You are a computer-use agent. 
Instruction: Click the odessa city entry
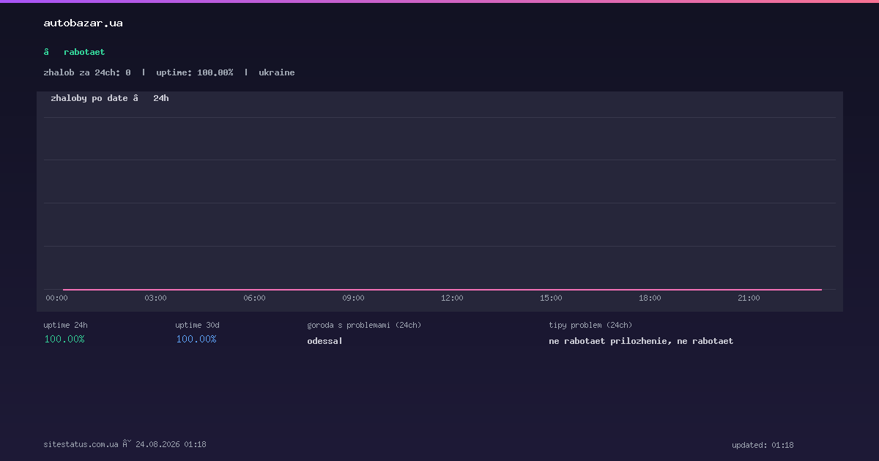pyautogui.click(x=323, y=341)
